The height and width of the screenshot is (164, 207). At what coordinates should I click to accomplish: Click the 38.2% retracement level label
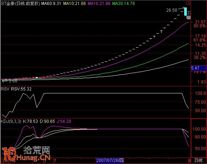coord(200,58)
